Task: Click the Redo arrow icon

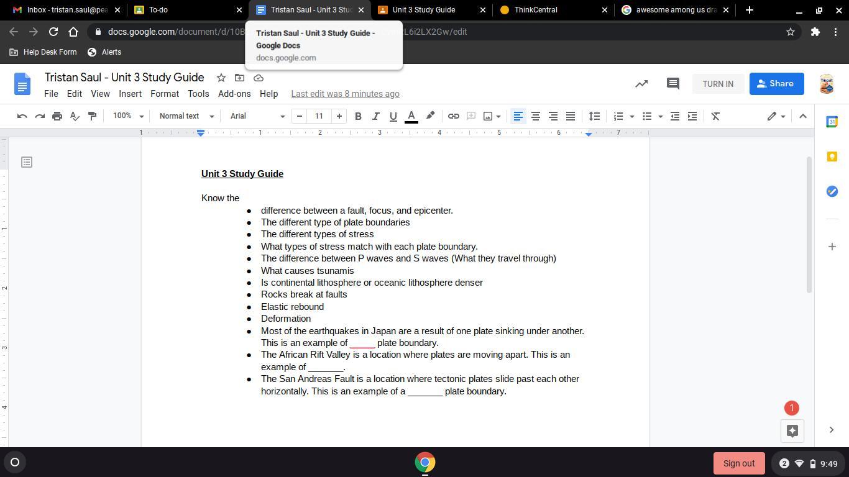Action: pos(40,116)
